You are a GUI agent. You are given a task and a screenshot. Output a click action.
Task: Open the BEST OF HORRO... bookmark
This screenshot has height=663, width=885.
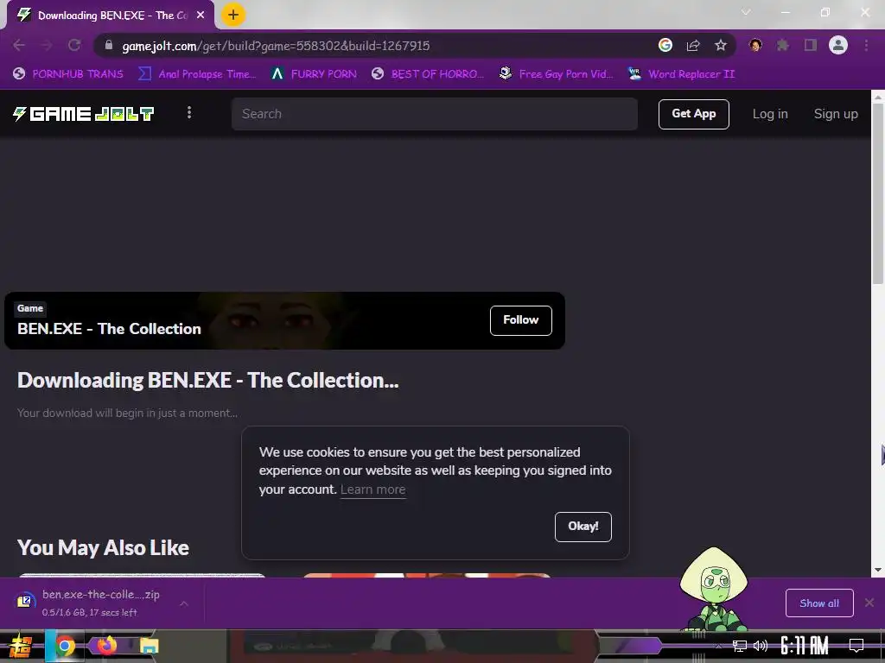point(428,74)
